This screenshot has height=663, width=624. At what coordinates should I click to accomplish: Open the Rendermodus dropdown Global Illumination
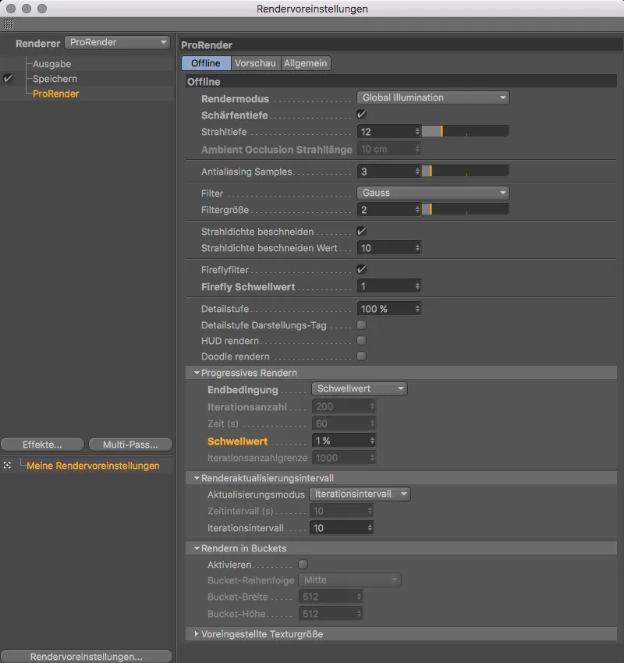tap(434, 97)
